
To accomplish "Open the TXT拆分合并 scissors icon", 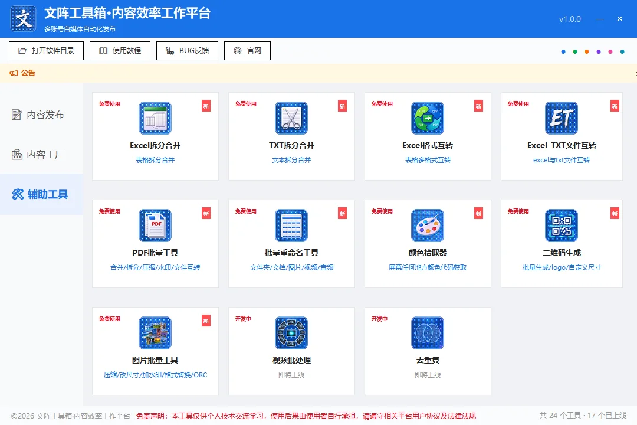I will (x=291, y=118).
